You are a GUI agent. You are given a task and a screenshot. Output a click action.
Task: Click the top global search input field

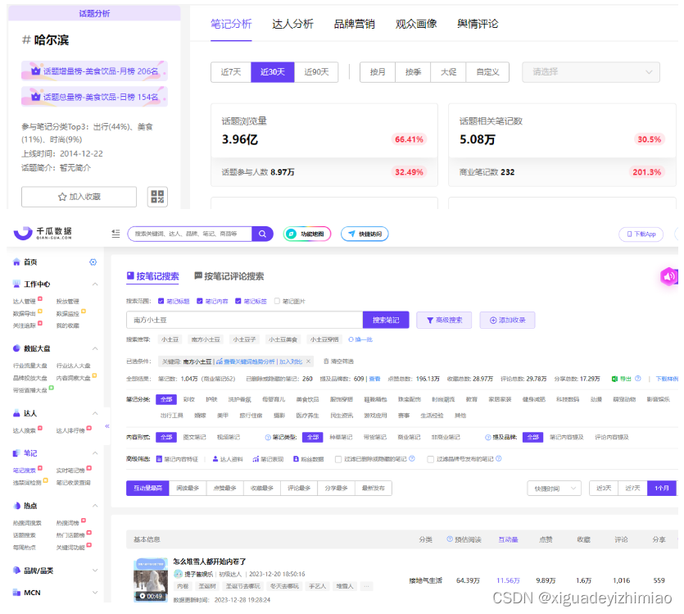pos(190,234)
